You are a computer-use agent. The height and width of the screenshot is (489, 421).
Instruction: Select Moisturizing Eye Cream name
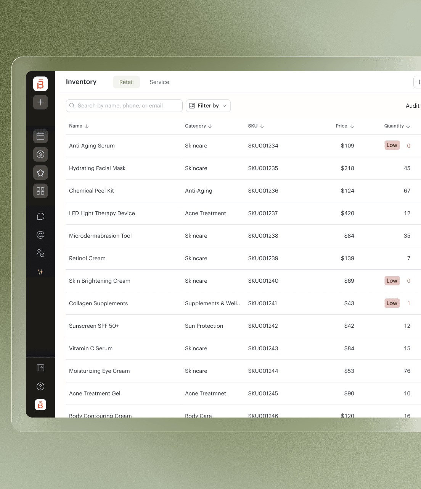[100, 371]
